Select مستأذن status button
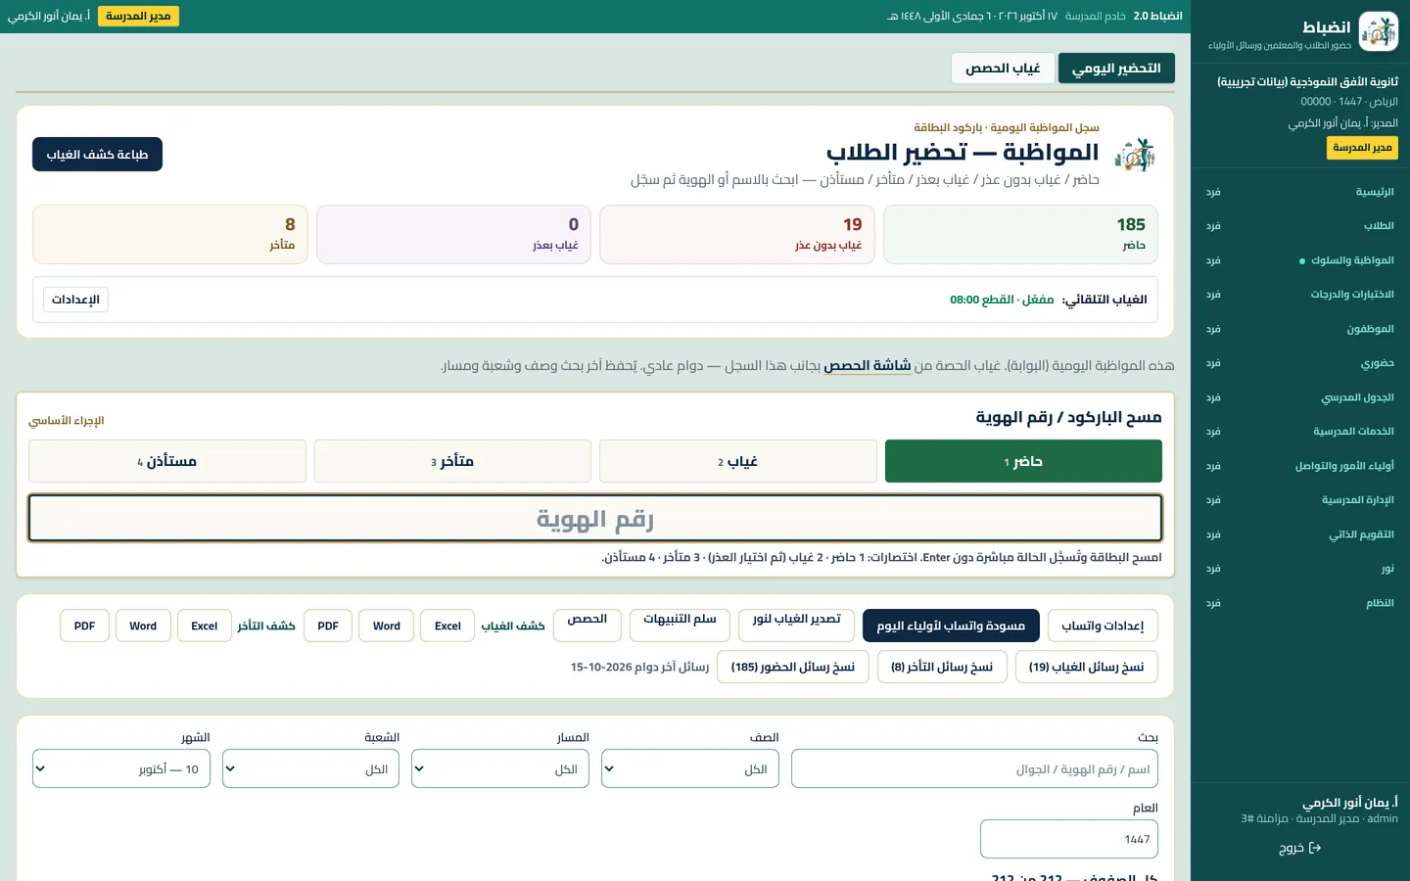The height and width of the screenshot is (881, 1410). (x=167, y=461)
